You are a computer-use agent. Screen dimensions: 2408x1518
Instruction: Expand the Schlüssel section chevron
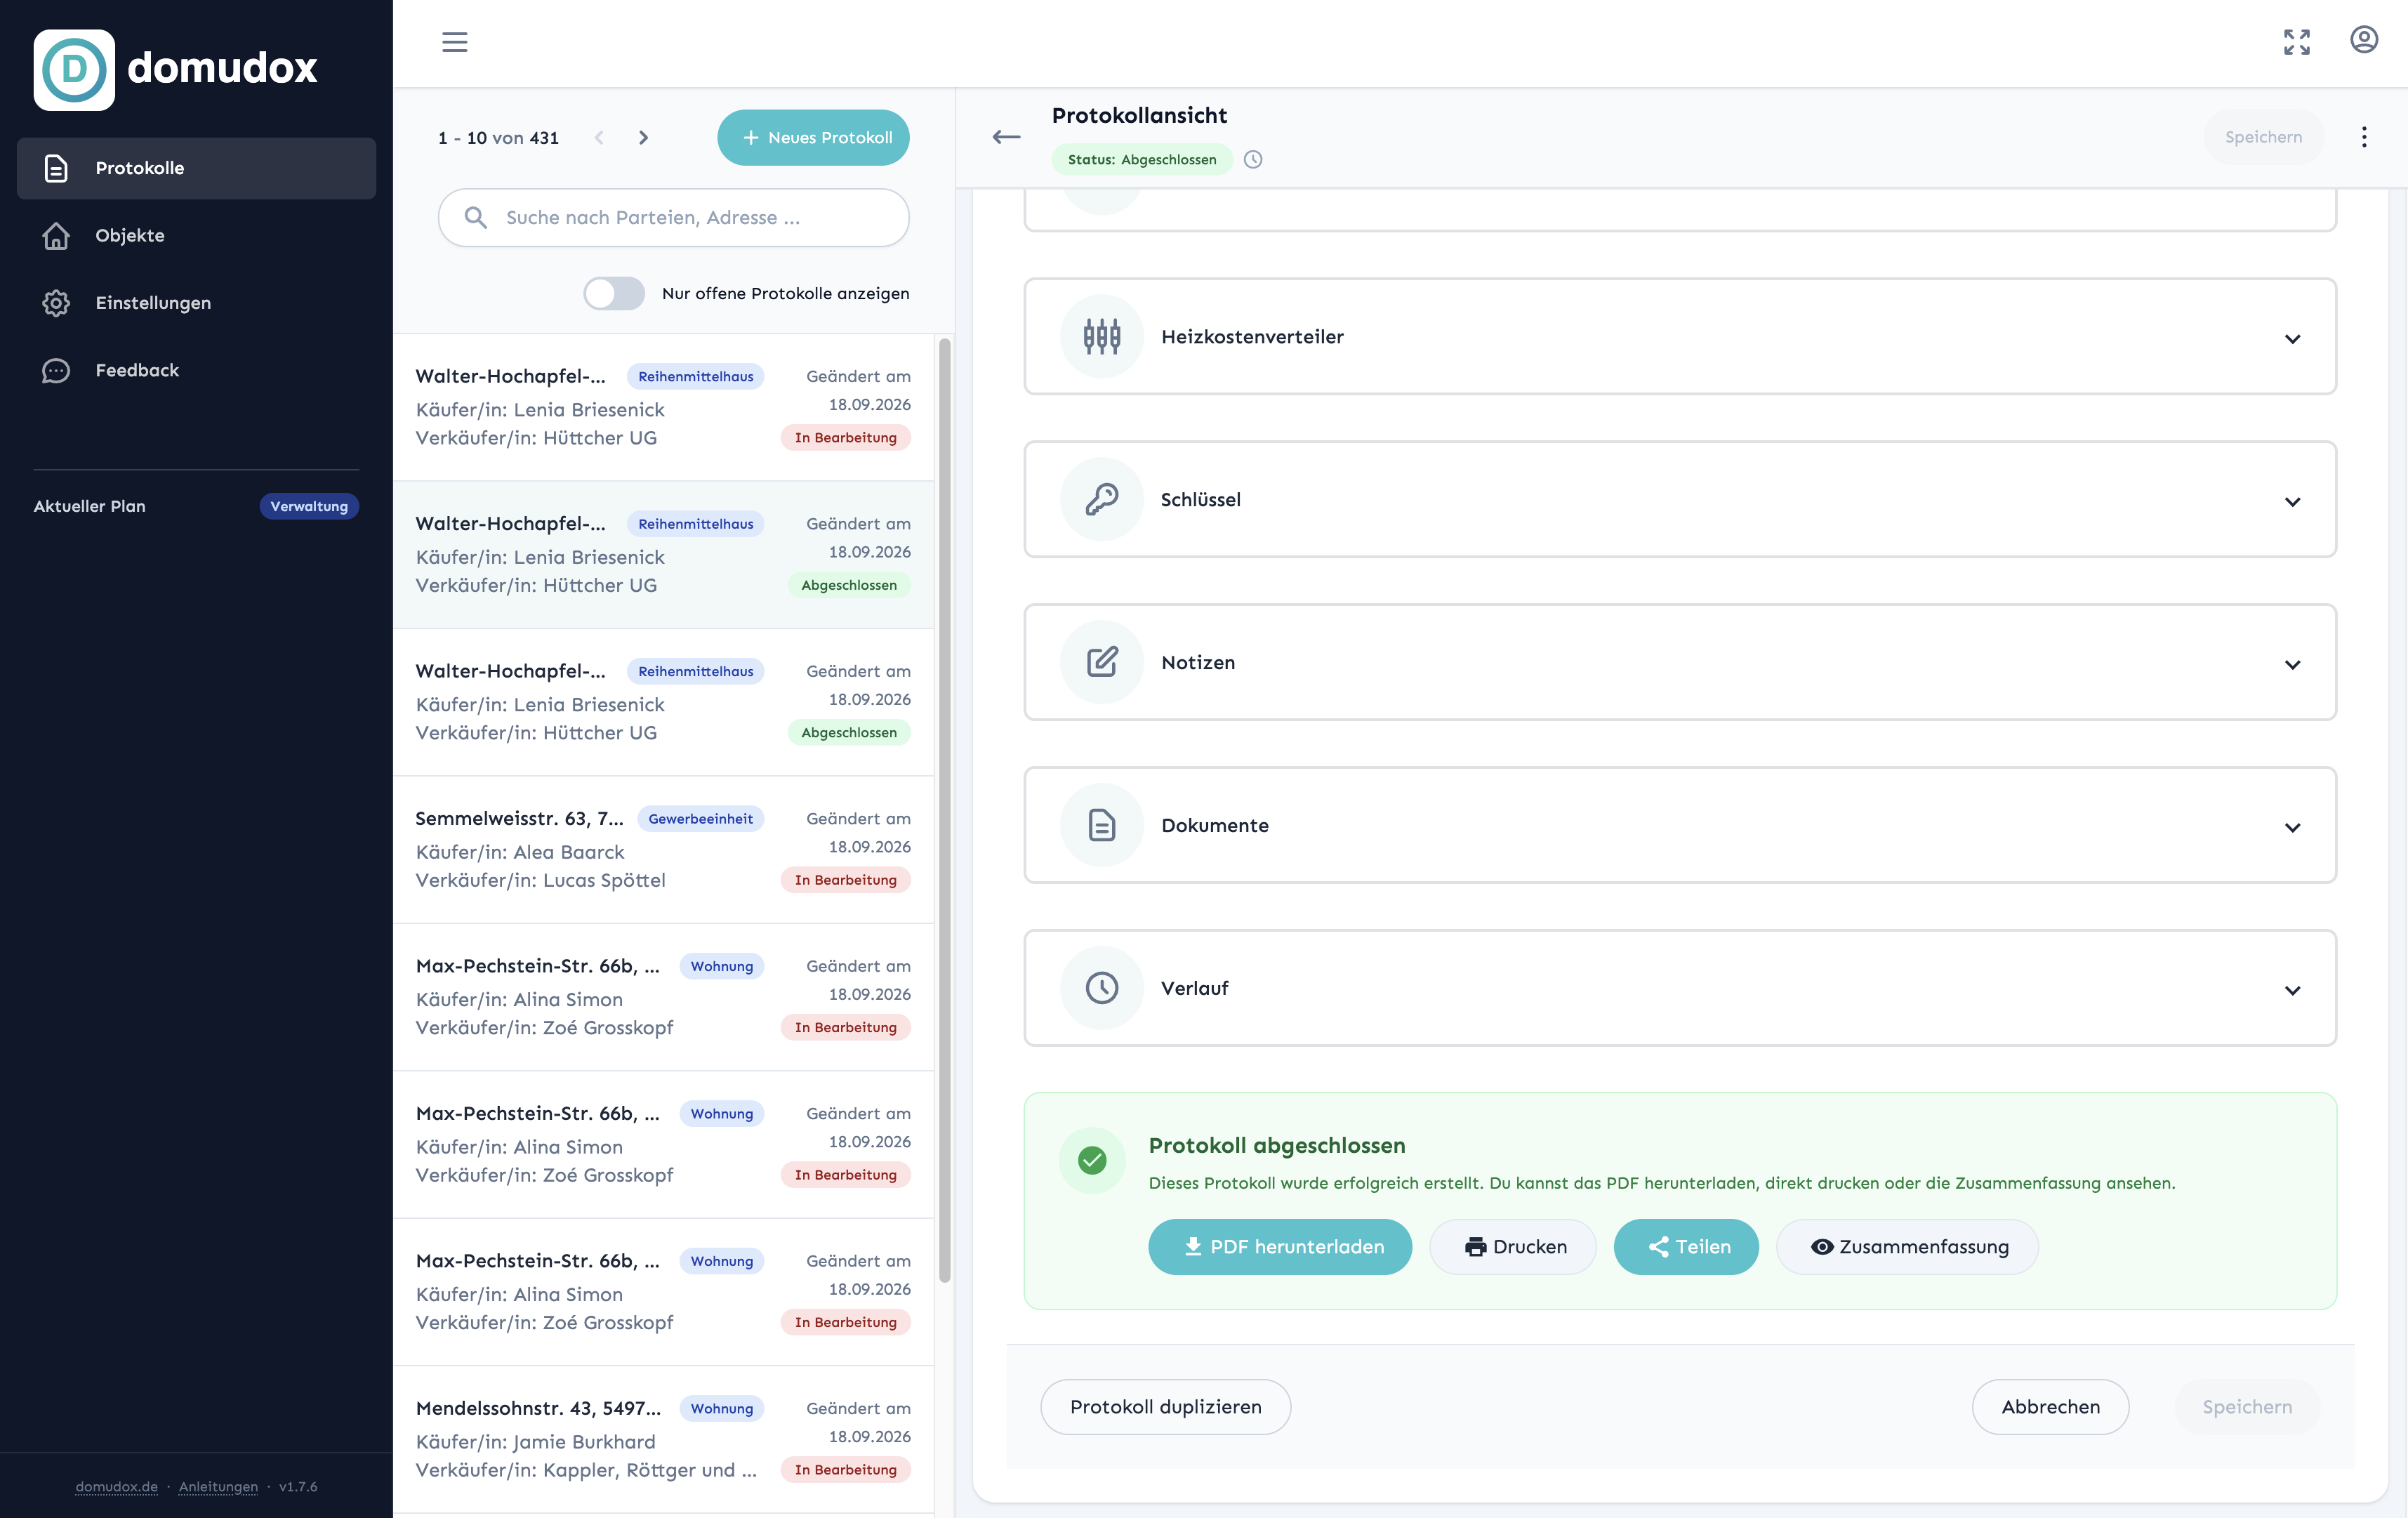point(2292,502)
